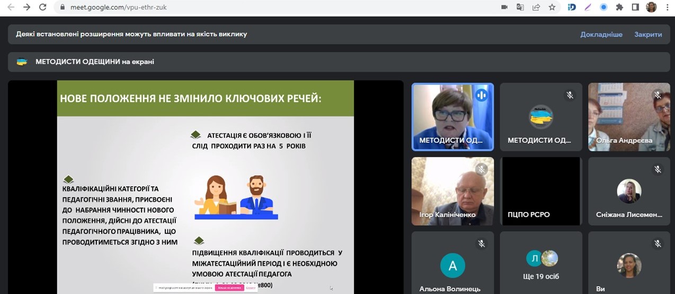The image size is (675, 294).
Task: Open the Google Translate page icon
Action: pyautogui.click(x=520, y=7)
